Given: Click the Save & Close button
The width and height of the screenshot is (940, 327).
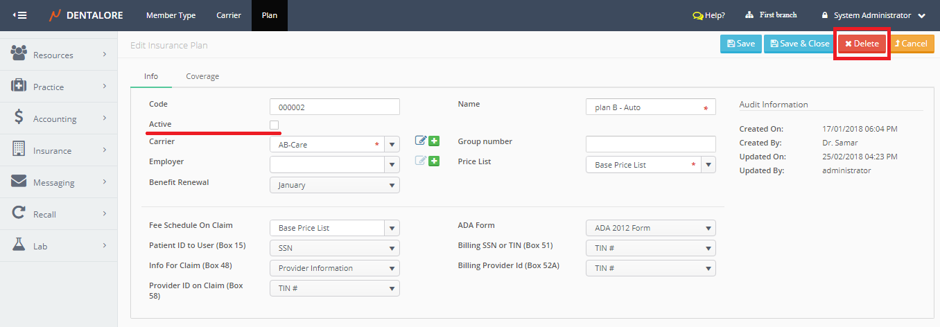Looking at the screenshot, I should click(800, 44).
